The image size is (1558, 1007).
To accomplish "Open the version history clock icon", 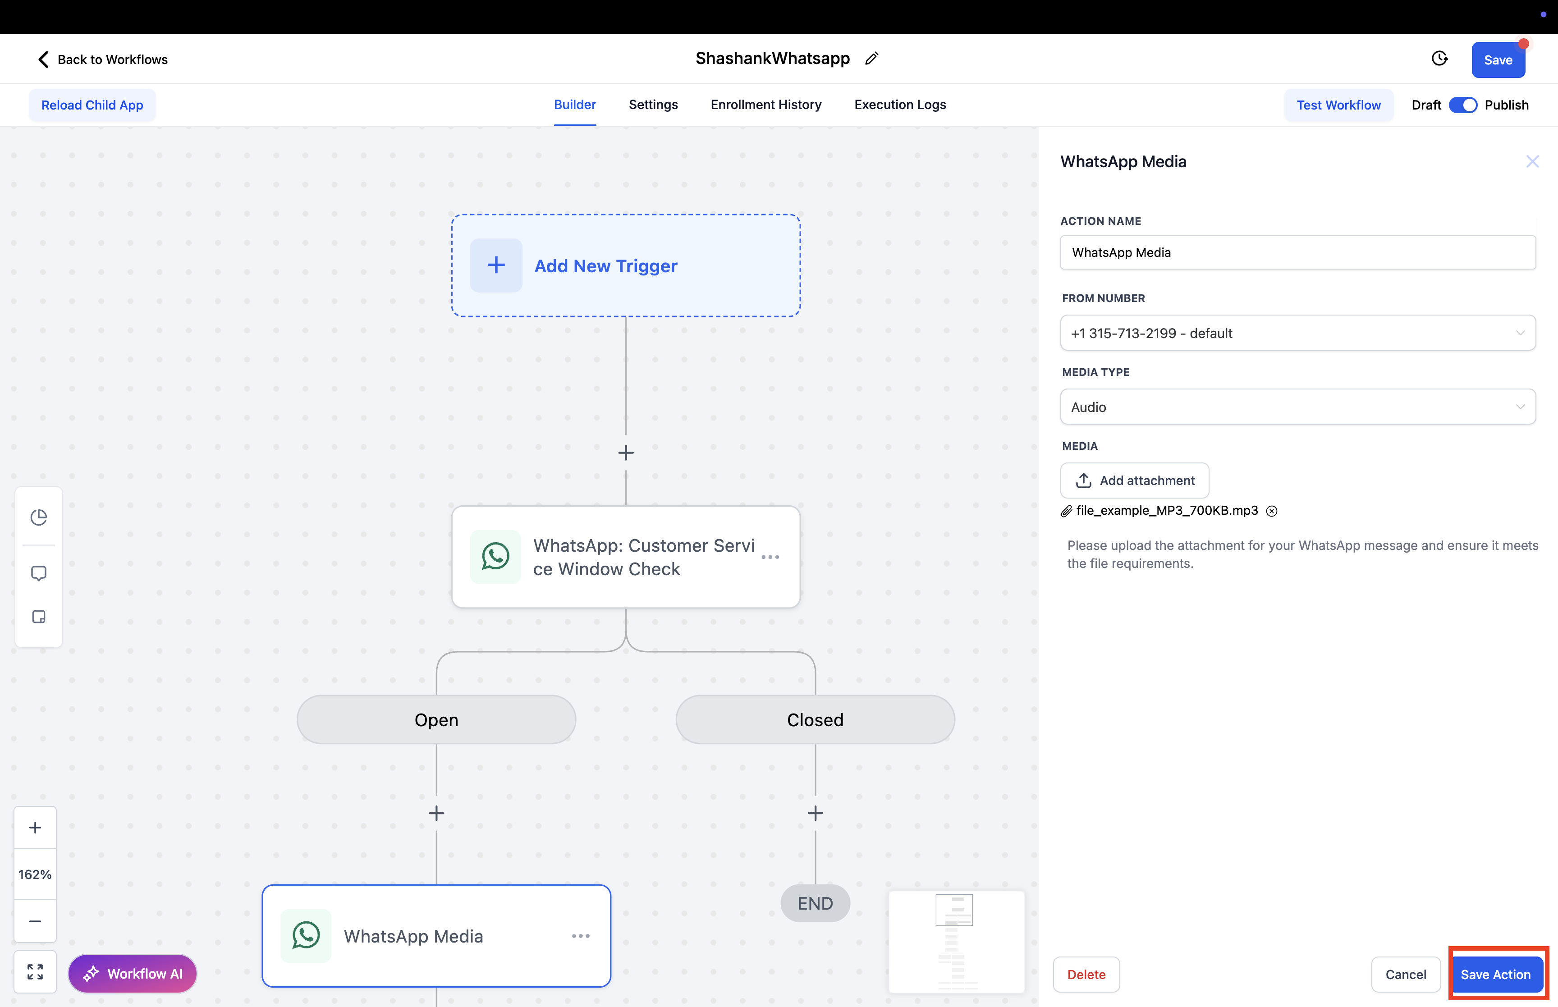I will (x=1439, y=59).
